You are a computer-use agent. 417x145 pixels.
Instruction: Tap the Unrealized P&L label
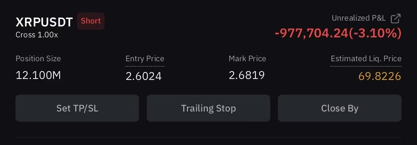tap(358, 18)
